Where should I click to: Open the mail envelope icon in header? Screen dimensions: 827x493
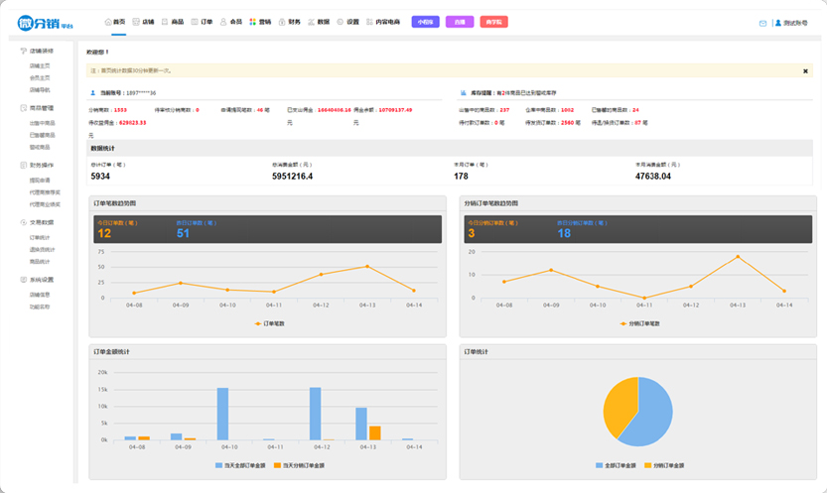762,23
